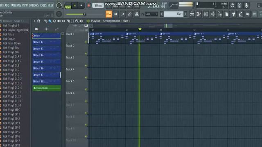262x147 pixels.
Task: Open the VIEW menu
Action: 25,5
